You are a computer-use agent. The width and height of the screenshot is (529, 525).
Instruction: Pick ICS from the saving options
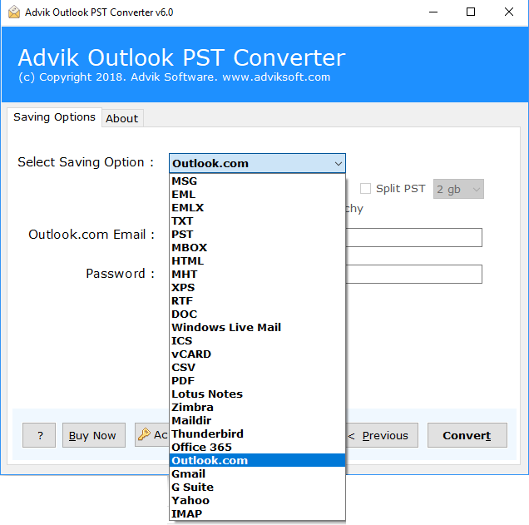click(x=257, y=341)
